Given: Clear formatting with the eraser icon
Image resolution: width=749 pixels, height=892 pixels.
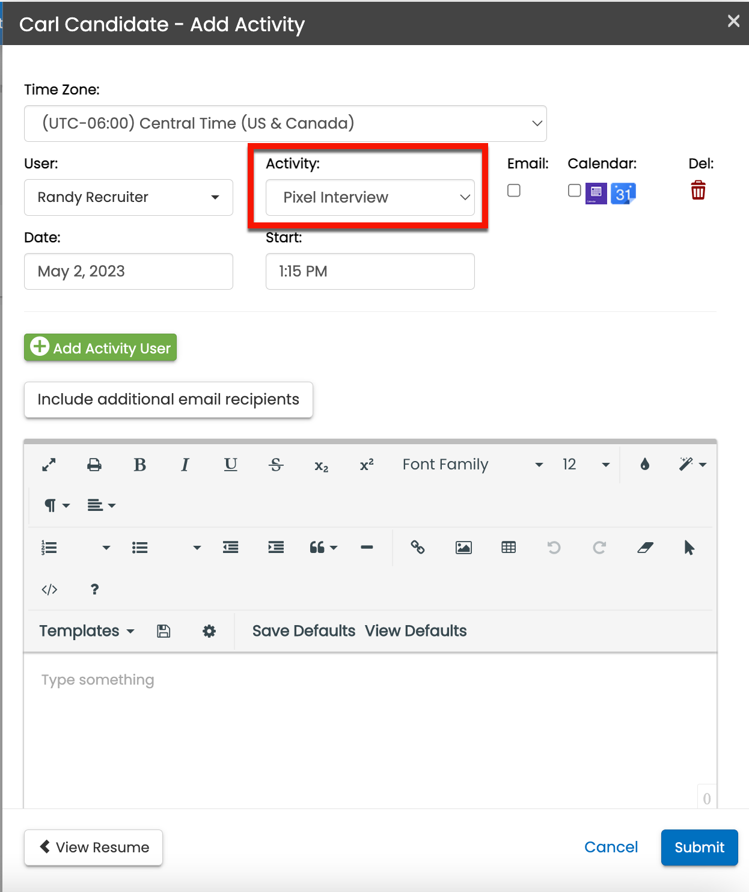Looking at the screenshot, I should pyautogui.click(x=645, y=548).
